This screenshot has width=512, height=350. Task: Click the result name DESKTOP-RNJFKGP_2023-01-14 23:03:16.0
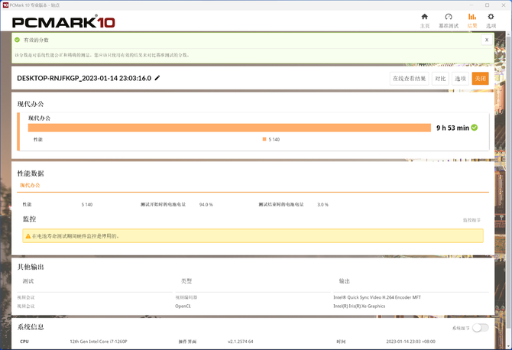(x=84, y=78)
